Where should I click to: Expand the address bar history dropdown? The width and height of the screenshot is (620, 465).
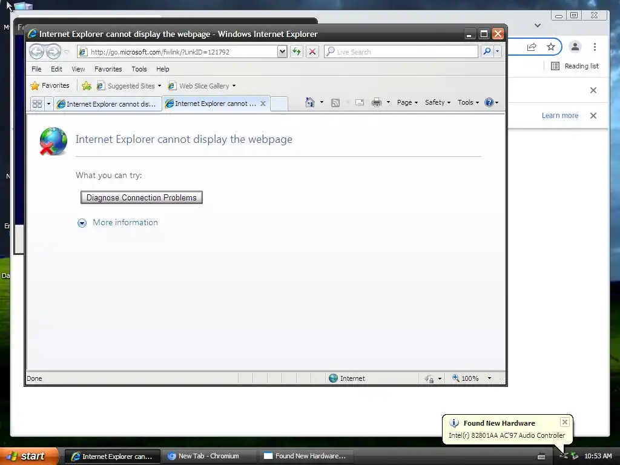tap(282, 52)
